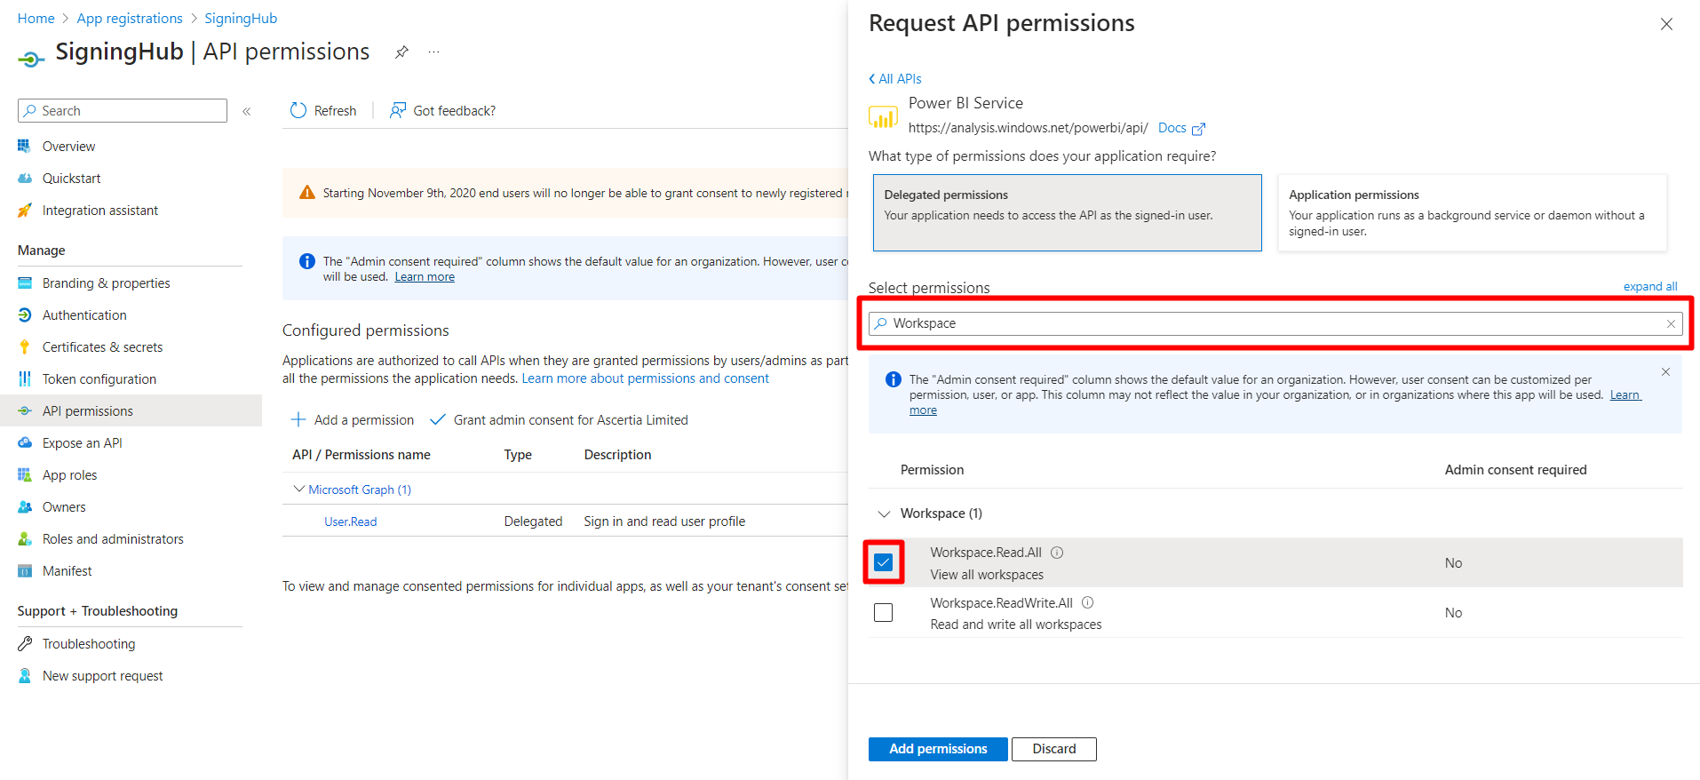Select API permissions in the sidebar
The image size is (1700, 780).
[x=131, y=410]
